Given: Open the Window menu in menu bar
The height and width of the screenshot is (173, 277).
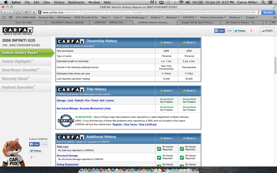Looking at the screenshot, I should click(94, 2).
